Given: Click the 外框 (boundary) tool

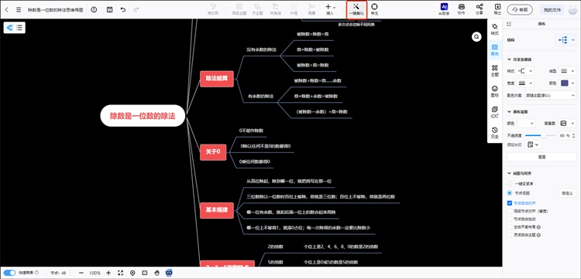Looking at the screenshot, I should click(293, 9).
